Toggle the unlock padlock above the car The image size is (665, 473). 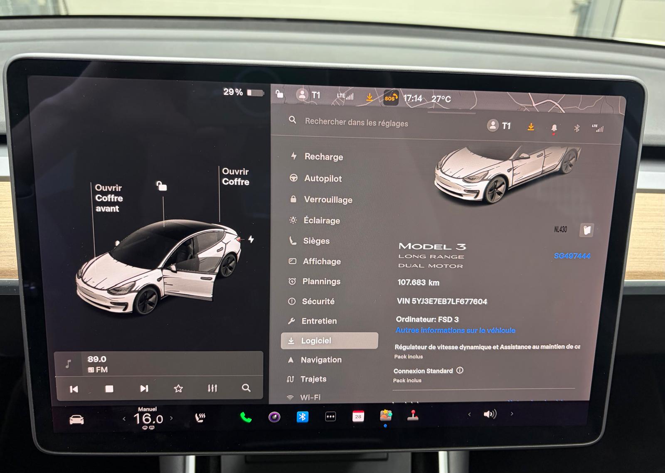pos(162,185)
